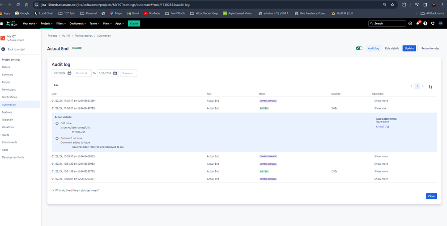The height and width of the screenshot is (226, 447).
Task: Open the Plans dropdown
Action: (107, 23)
